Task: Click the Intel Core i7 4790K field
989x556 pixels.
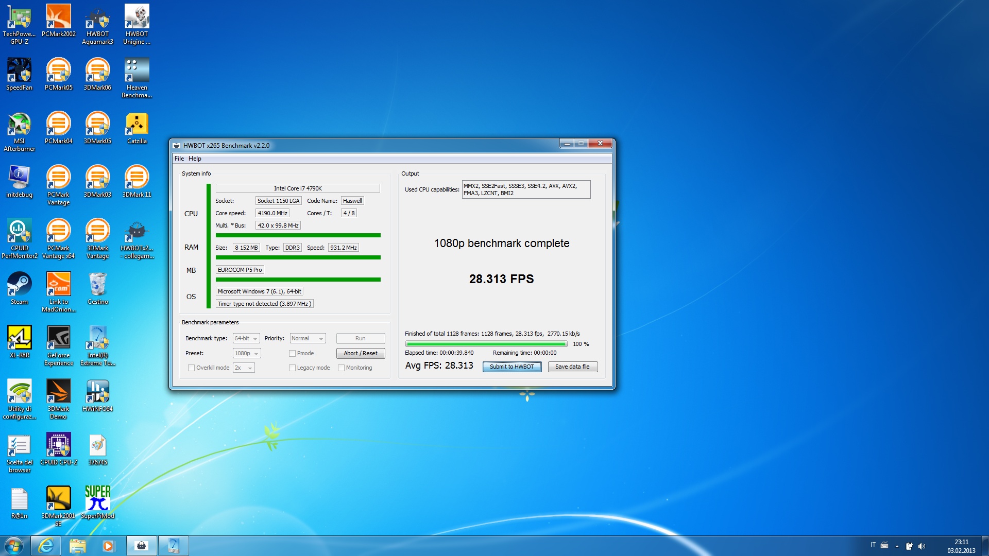Action: [x=298, y=188]
